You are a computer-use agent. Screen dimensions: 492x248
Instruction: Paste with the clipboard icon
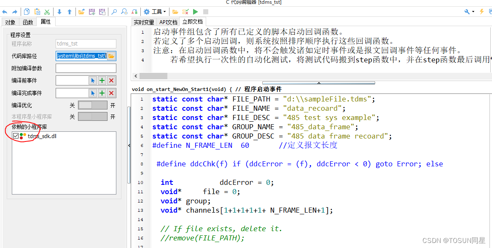pos(37,12)
